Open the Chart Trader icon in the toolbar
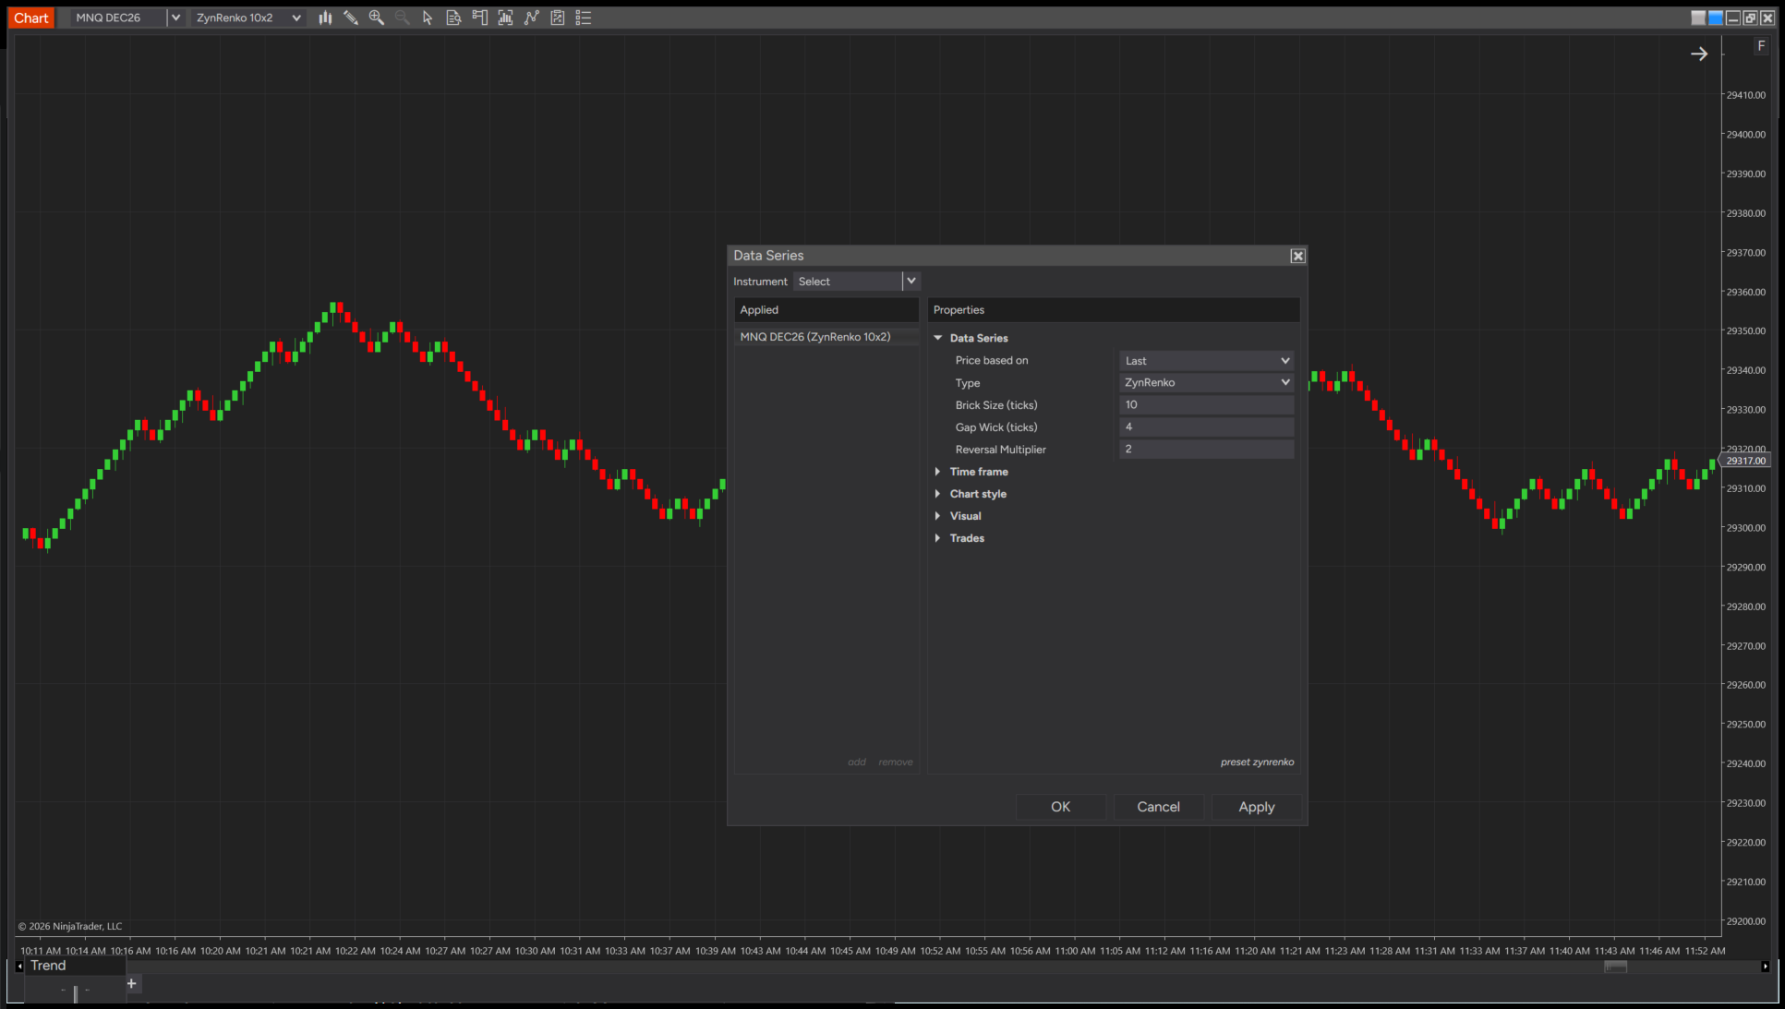 [x=479, y=18]
